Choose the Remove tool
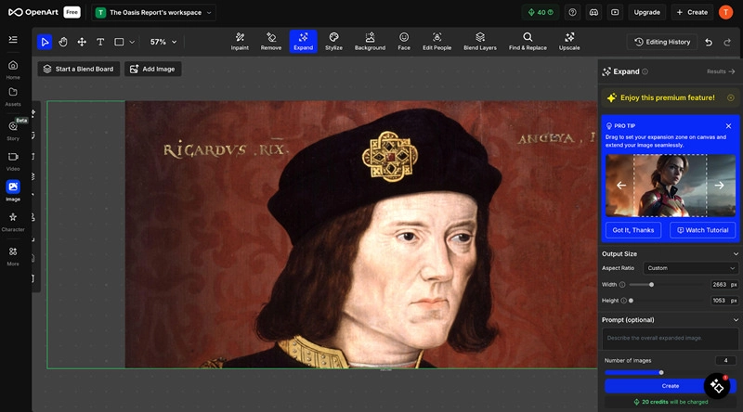 (271, 41)
